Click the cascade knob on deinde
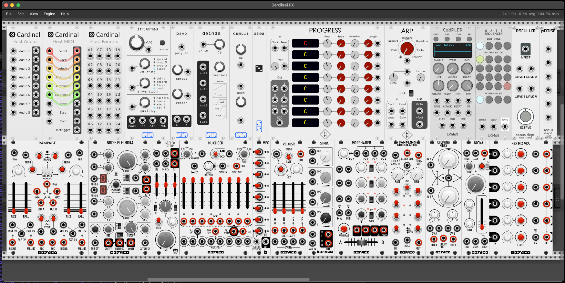 tap(219, 67)
